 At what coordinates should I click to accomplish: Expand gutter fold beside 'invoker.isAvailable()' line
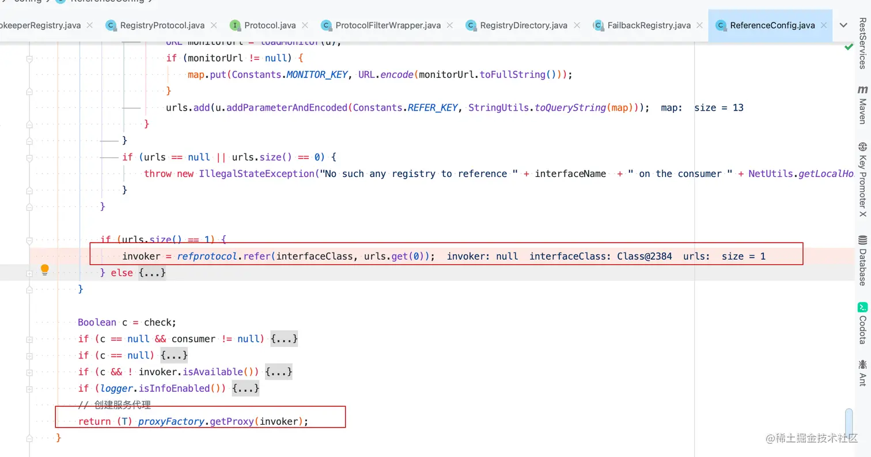(x=29, y=372)
